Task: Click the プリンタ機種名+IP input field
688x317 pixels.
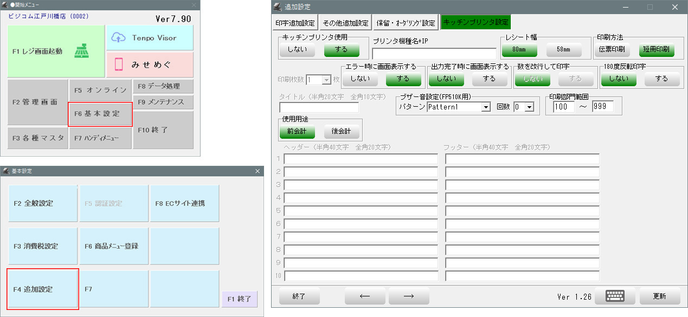Action: [434, 53]
